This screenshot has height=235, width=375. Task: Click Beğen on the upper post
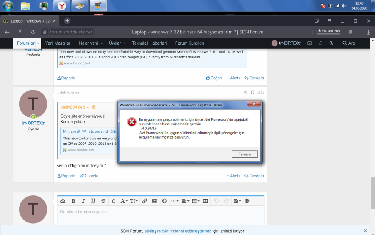[x=214, y=78]
